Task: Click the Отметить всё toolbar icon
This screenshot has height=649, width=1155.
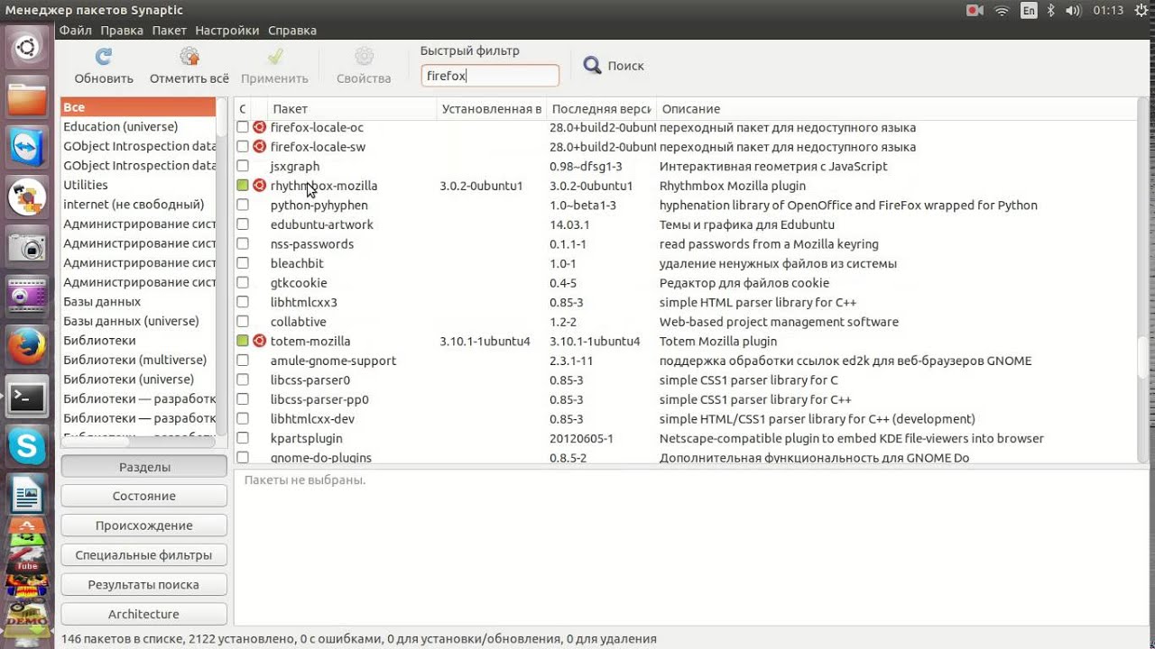Action: click(x=189, y=57)
